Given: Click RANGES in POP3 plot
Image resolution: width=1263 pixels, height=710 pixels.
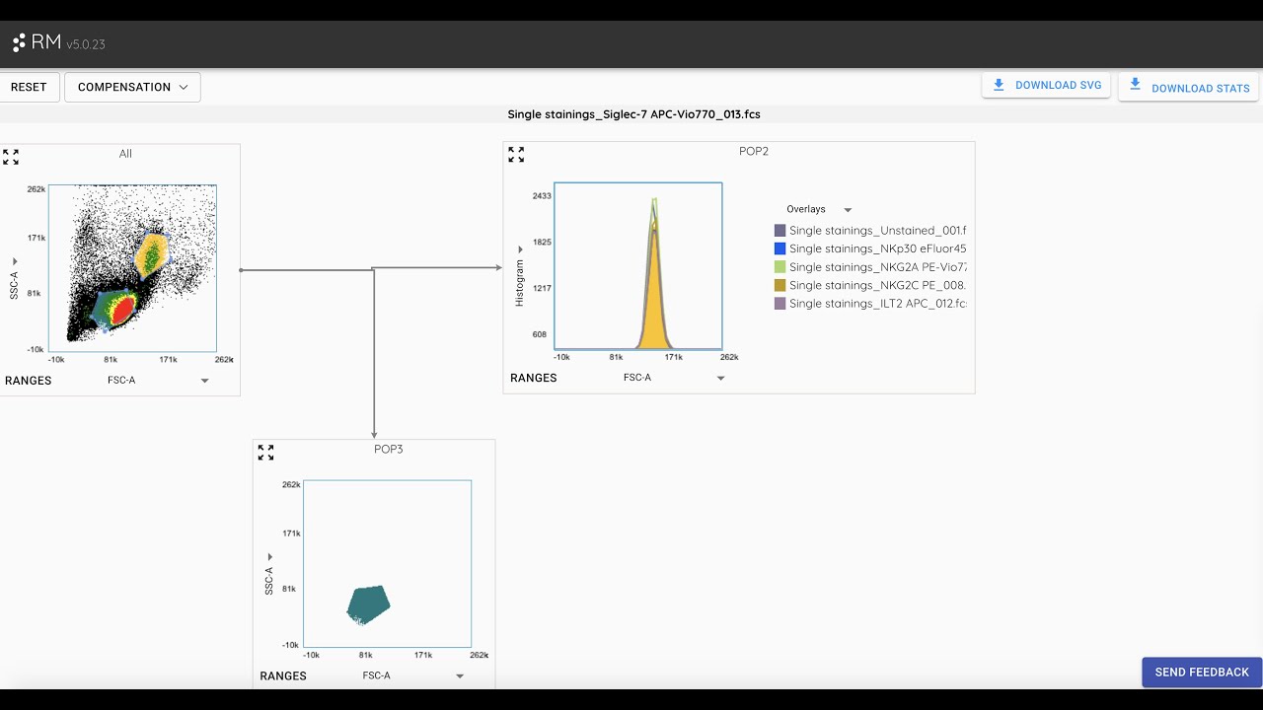Looking at the screenshot, I should click(283, 675).
